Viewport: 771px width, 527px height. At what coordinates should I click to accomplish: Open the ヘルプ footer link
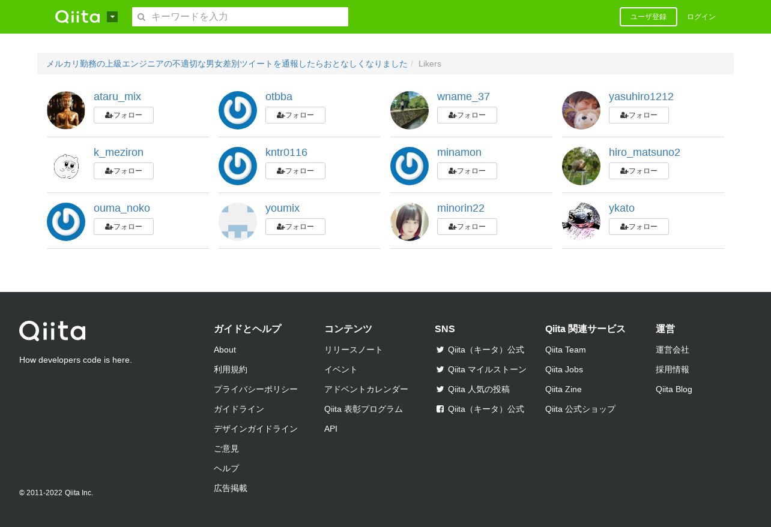(226, 468)
